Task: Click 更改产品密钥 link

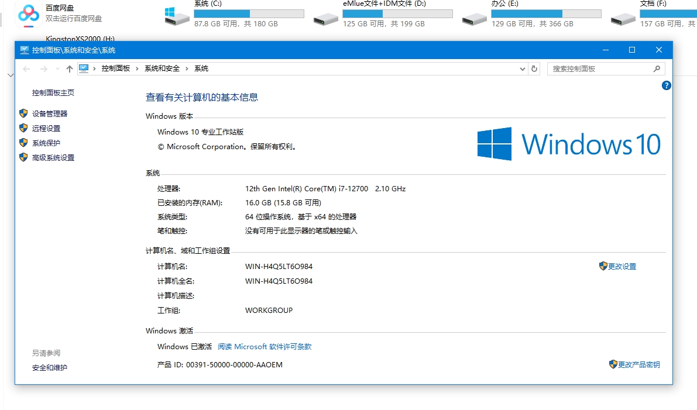Action: [638, 364]
